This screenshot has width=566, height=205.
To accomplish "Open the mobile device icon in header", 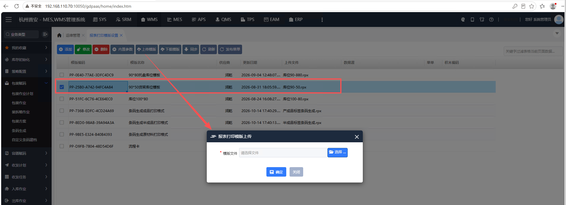I will [x=472, y=20].
